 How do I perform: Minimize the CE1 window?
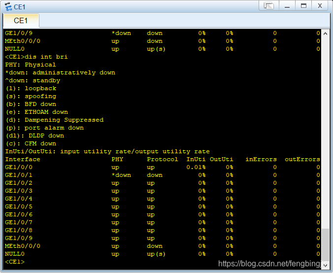(287, 6)
